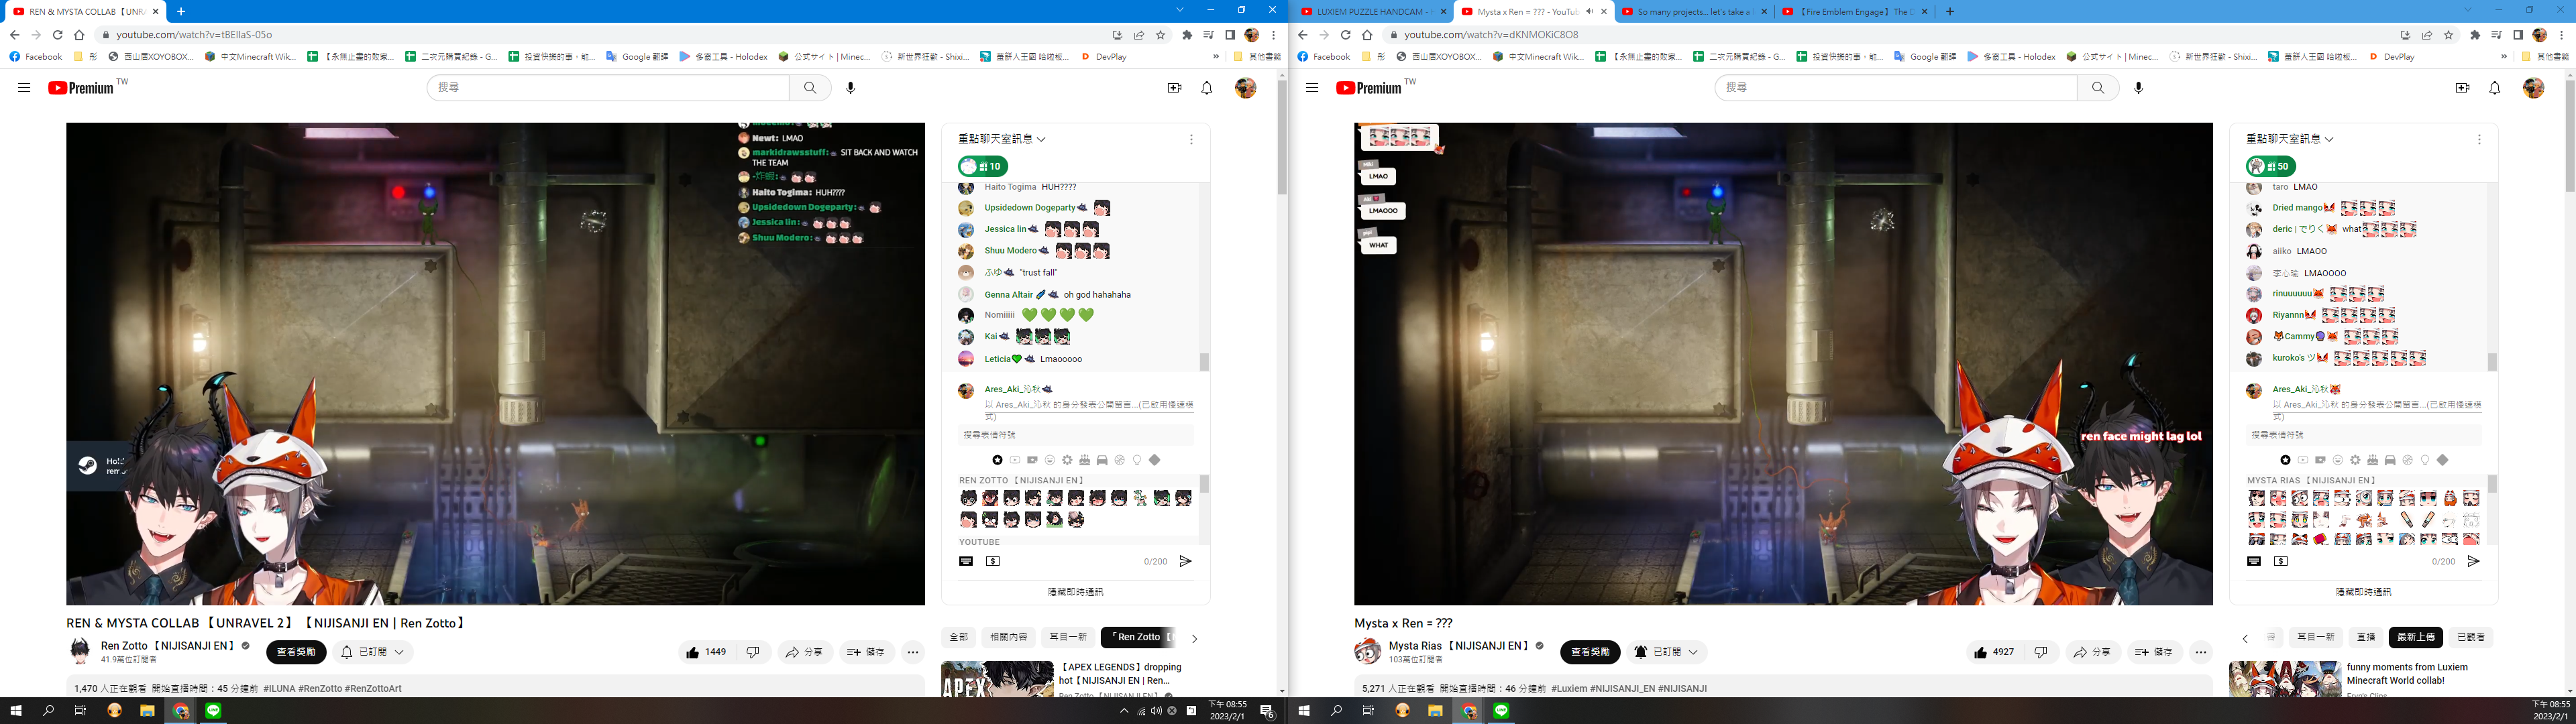Select birthday cake emoji category in Ren Zotto chat

point(1085,460)
